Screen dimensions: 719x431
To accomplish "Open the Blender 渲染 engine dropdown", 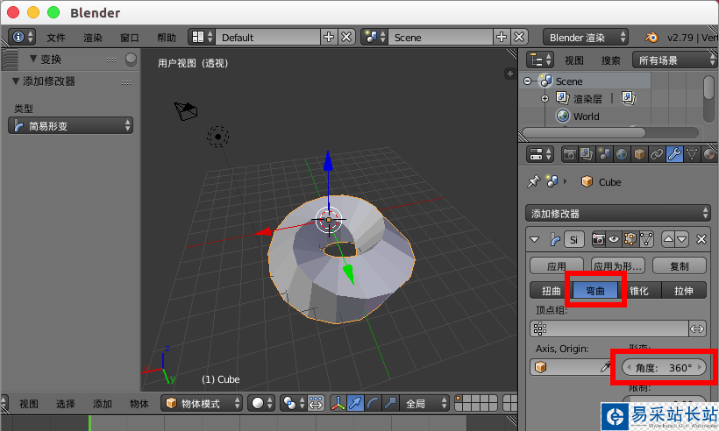I will pos(586,37).
